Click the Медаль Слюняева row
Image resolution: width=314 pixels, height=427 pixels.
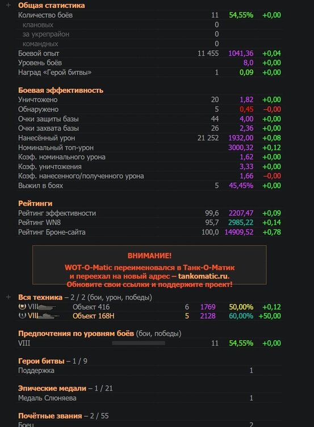coord(149,398)
